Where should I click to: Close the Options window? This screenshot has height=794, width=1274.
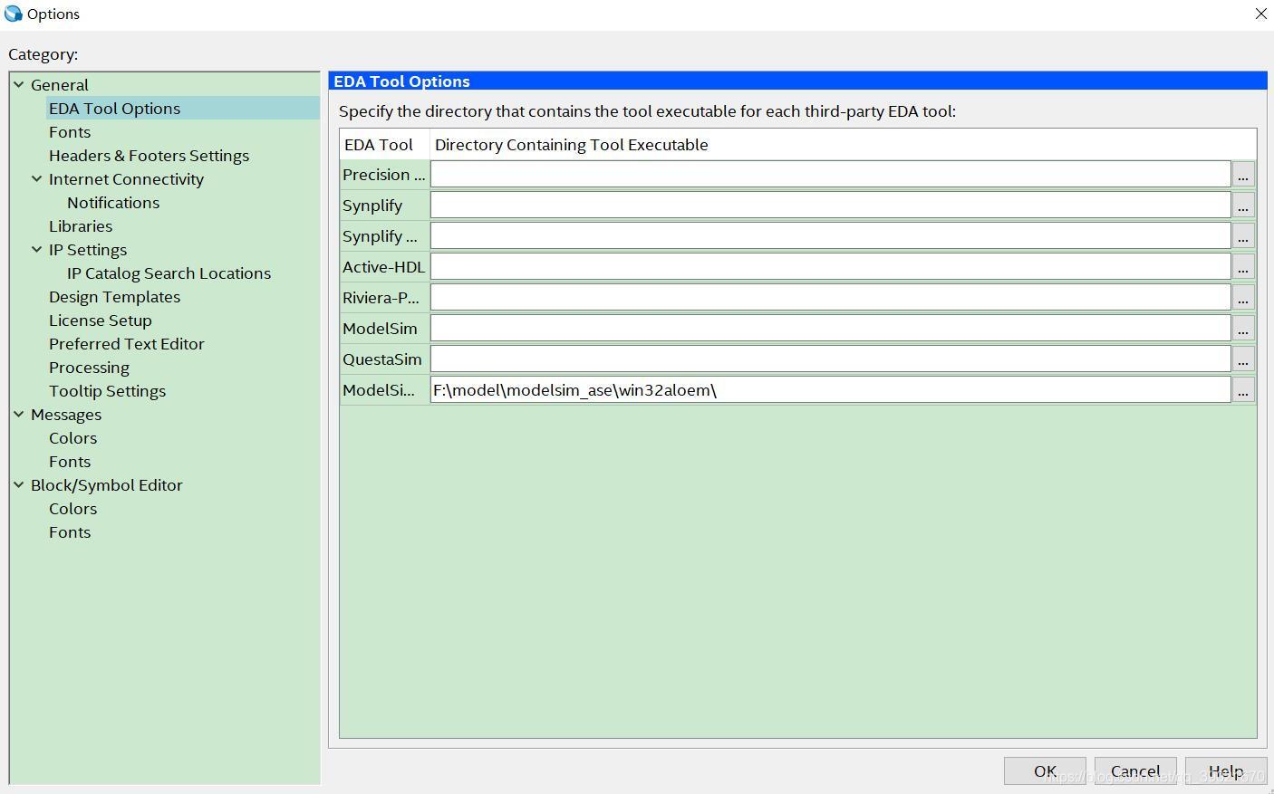[x=1260, y=14]
